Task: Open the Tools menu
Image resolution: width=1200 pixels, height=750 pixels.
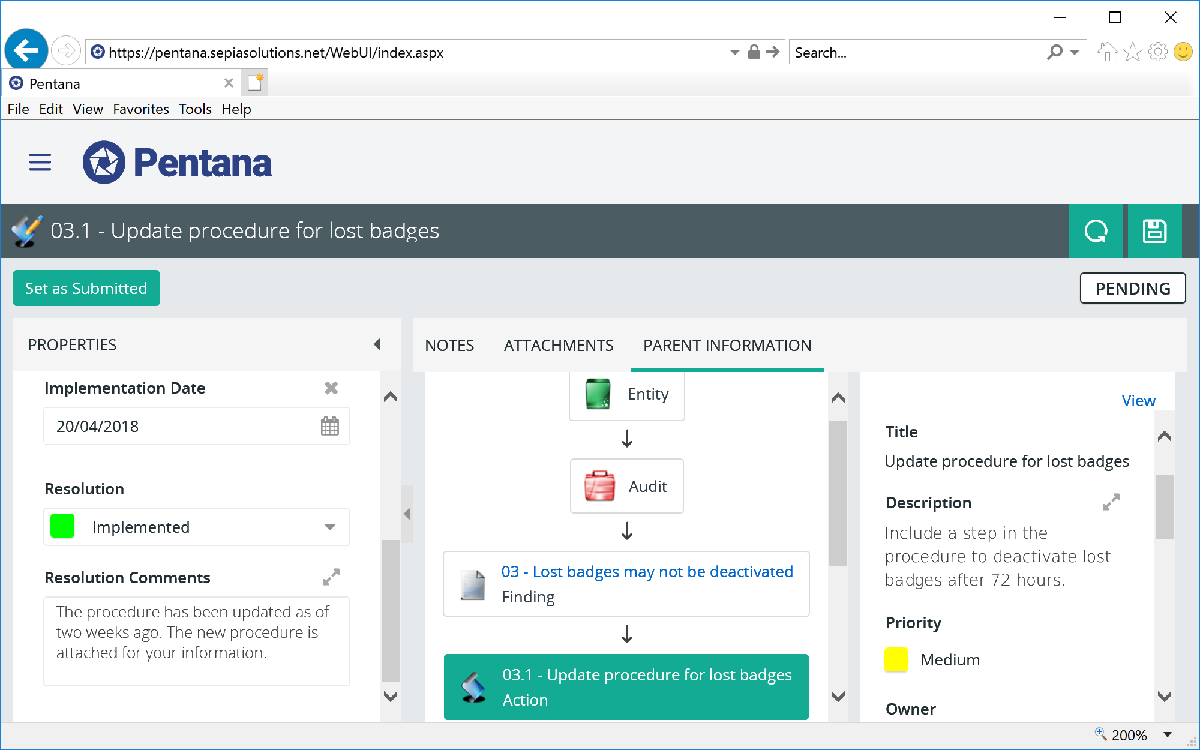Action: click(194, 109)
